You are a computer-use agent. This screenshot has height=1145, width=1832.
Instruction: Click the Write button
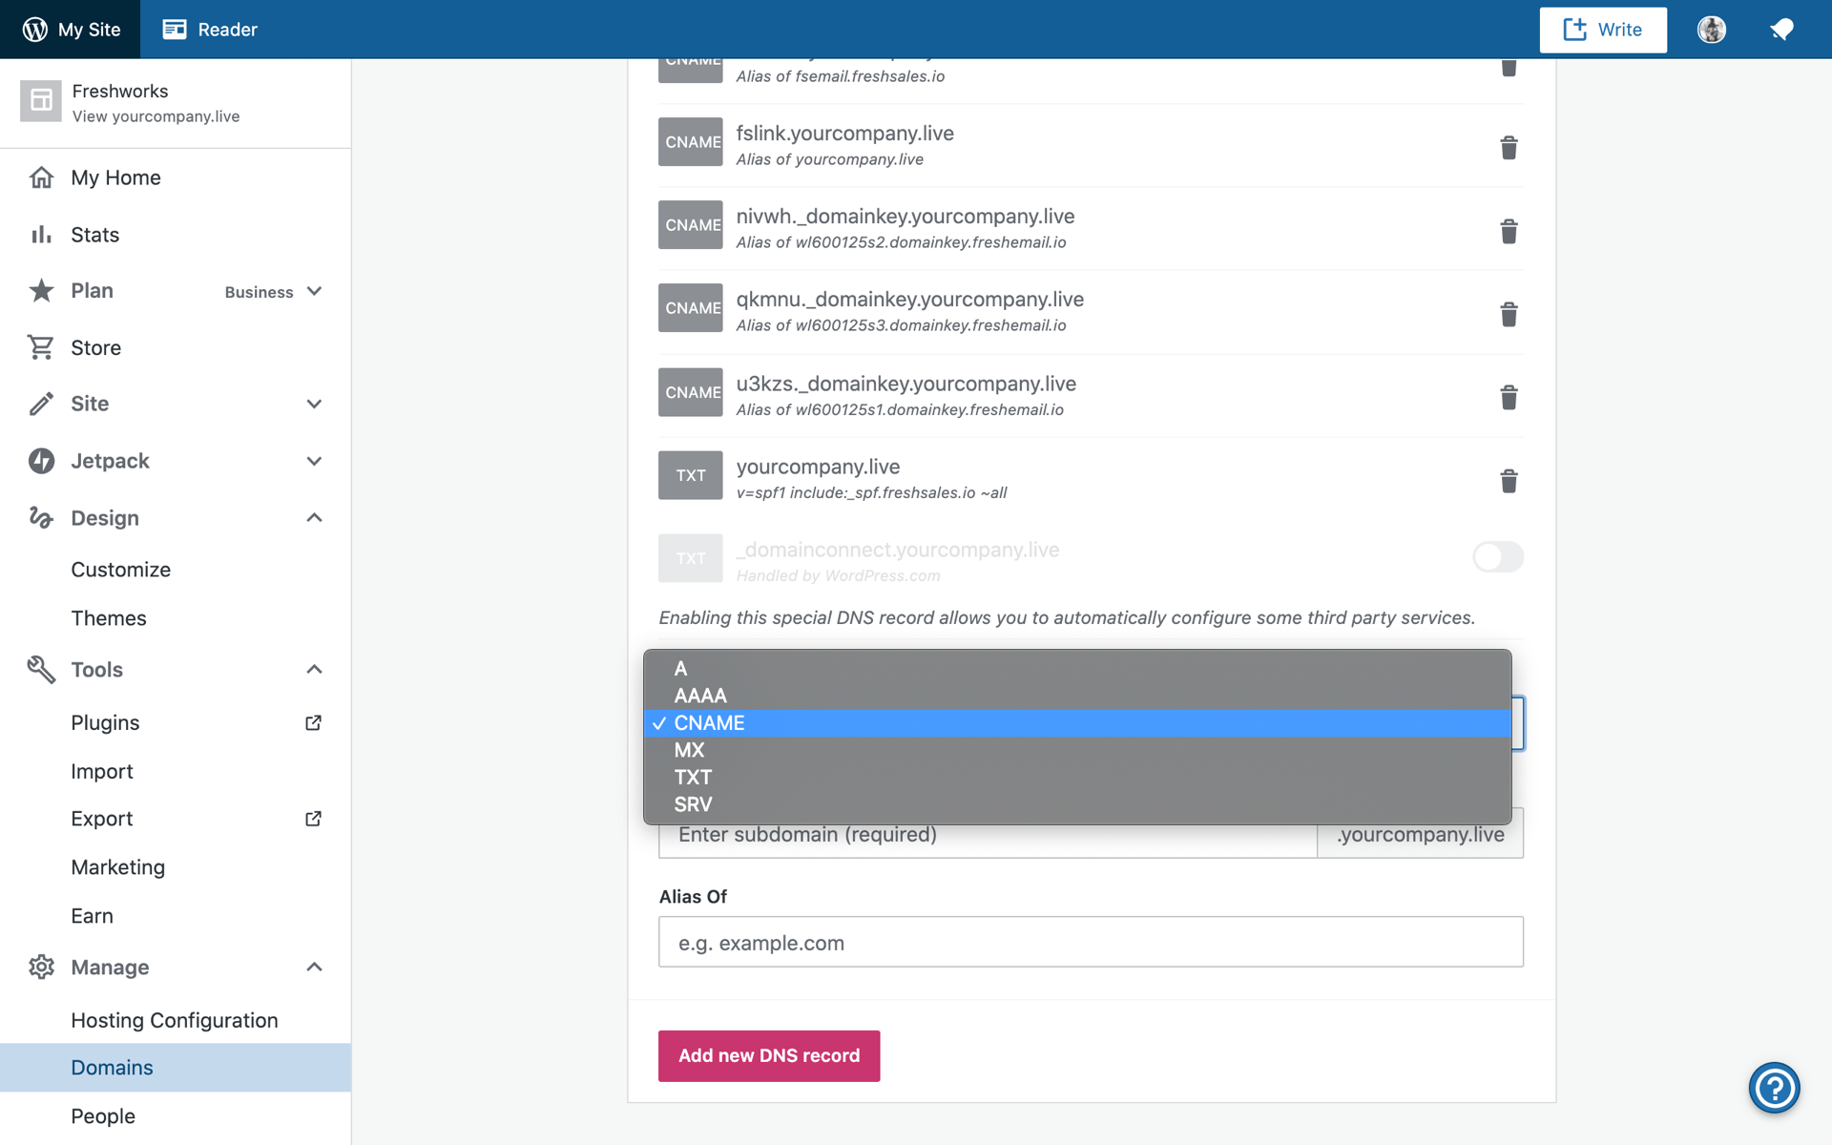click(1603, 30)
